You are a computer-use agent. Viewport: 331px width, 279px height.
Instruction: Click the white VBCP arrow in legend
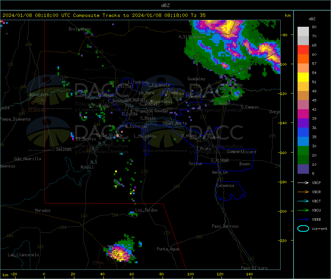tap(303, 183)
